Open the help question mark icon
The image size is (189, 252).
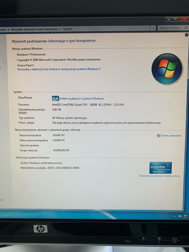point(186,35)
